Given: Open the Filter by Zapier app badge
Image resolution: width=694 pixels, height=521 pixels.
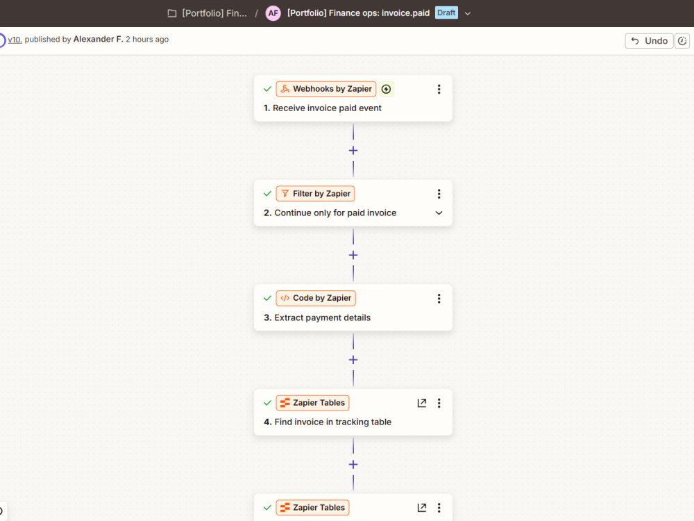Looking at the screenshot, I should point(315,194).
